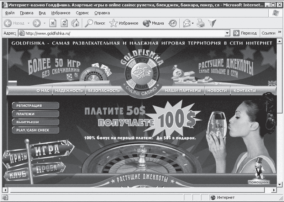Screen dimensions: 284x202
Task: Open the Сервис menu
Action: pos(82,13)
